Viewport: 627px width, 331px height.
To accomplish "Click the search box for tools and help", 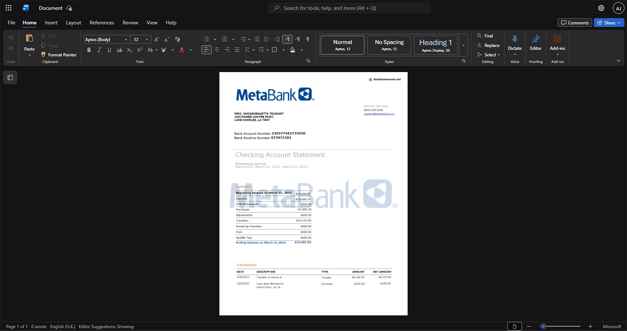I will tap(349, 8).
